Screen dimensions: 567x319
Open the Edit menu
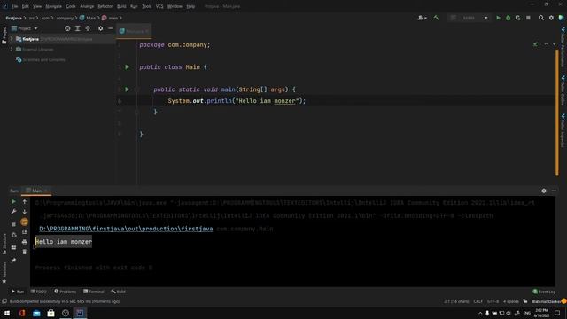pyautogui.click(x=26, y=6)
